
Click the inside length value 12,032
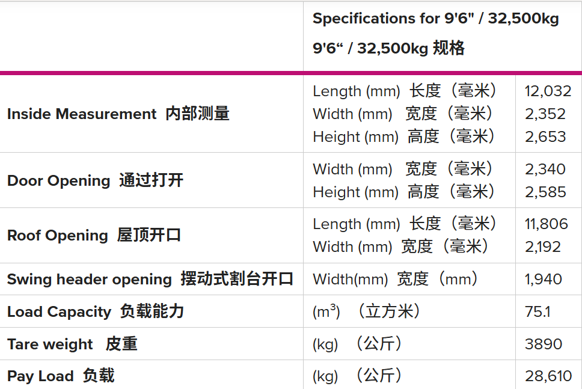[x=548, y=91]
